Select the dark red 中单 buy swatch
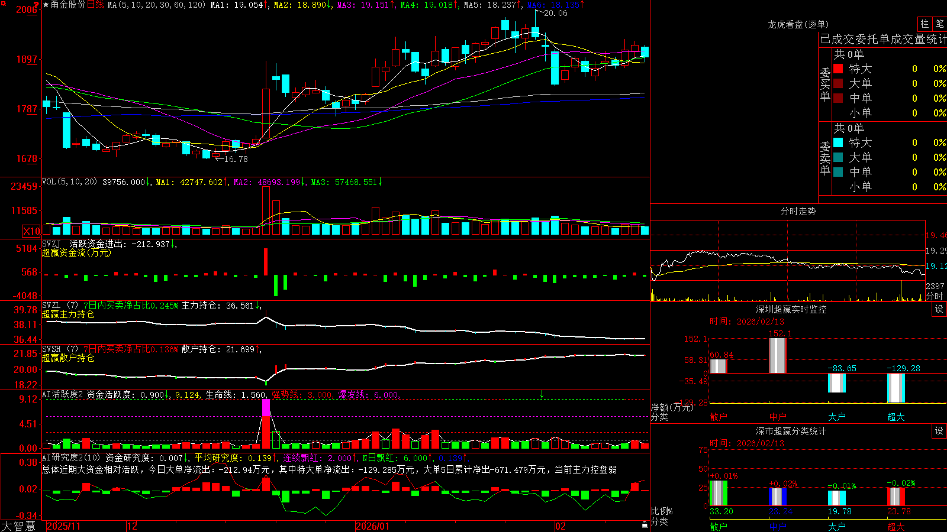The image size is (947, 532). tap(838, 98)
